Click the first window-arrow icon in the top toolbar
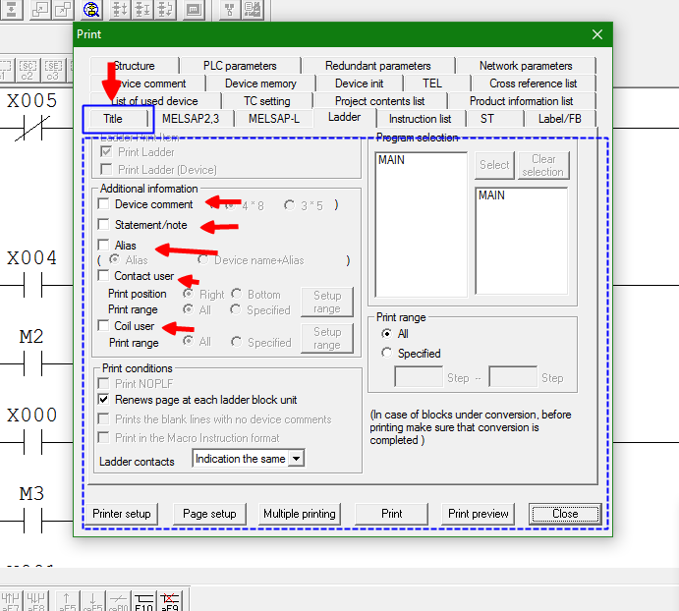Screen dimensions: 679x611 [x=40, y=10]
